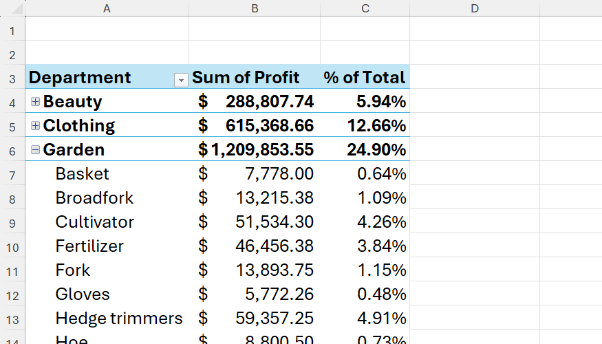Collapse the Garden department group
The image size is (602, 344).
point(35,150)
